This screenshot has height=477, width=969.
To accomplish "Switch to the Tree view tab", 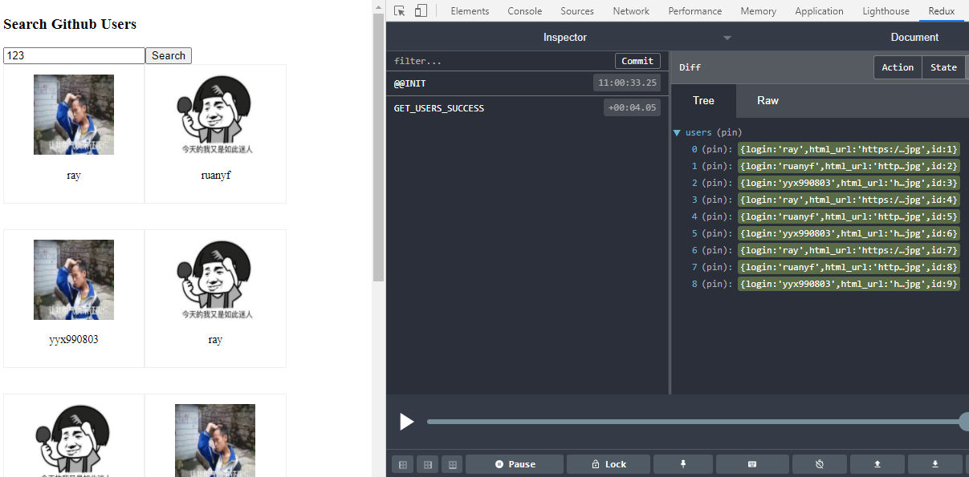I will tap(703, 100).
